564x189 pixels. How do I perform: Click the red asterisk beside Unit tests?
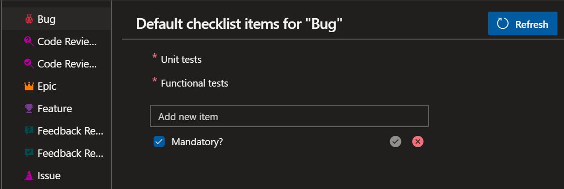(154, 57)
